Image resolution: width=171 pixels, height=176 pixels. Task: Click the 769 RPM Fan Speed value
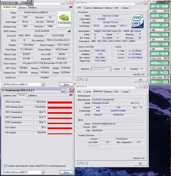click(x=40, y=133)
